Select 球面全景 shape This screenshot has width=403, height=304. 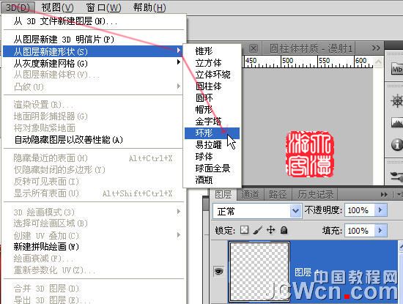(x=212, y=168)
